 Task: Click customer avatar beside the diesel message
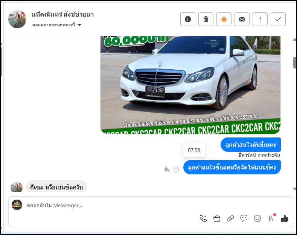tap(17, 187)
